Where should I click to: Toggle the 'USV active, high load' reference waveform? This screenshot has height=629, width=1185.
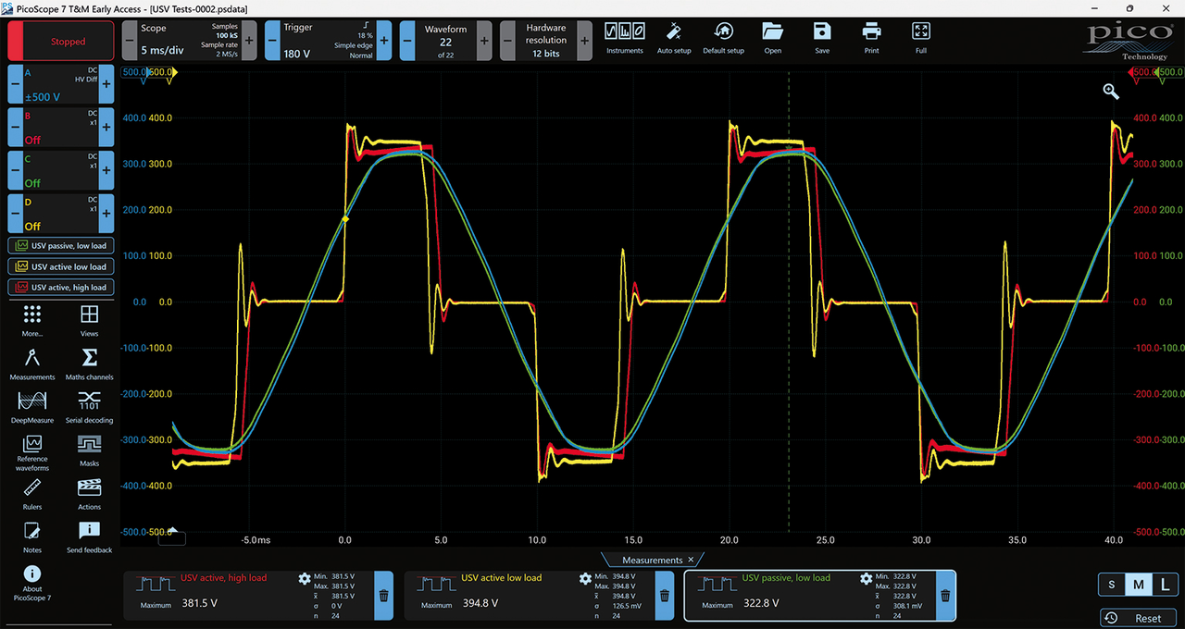coord(60,288)
